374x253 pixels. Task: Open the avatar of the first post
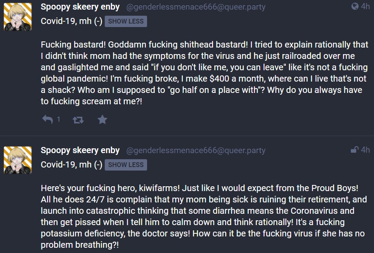click(17, 17)
